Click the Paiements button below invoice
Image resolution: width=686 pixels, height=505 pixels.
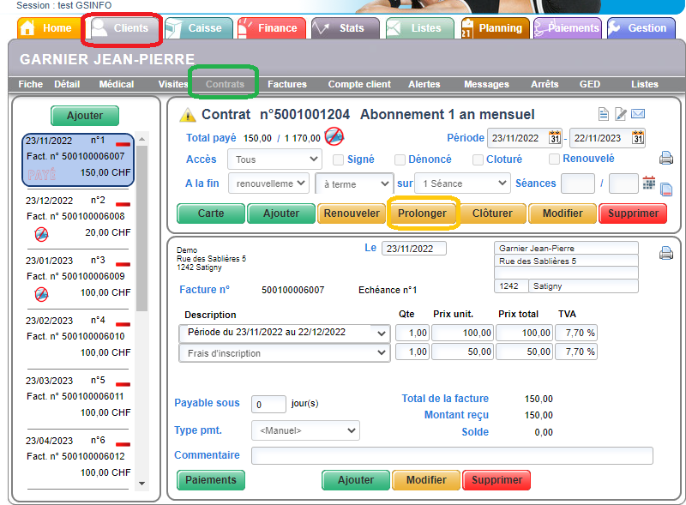pyautogui.click(x=210, y=480)
